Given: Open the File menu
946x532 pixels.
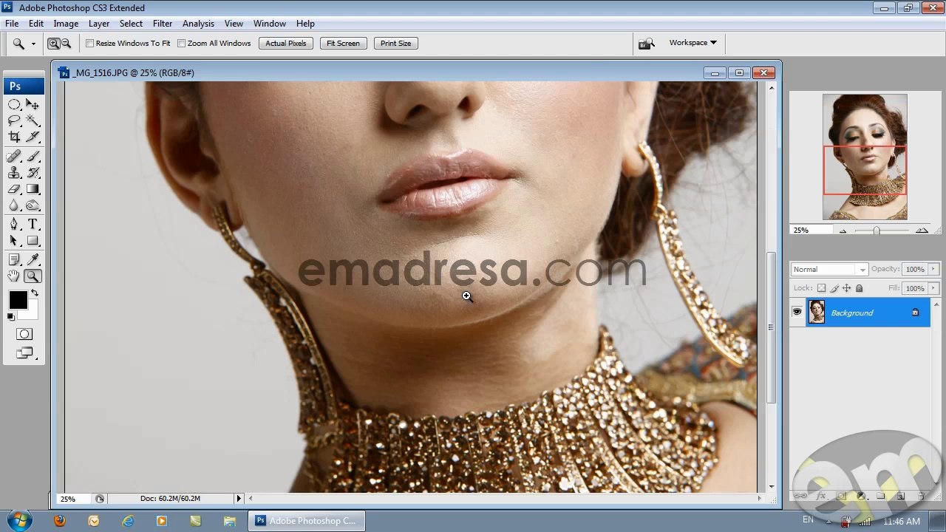Looking at the screenshot, I should (12, 24).
